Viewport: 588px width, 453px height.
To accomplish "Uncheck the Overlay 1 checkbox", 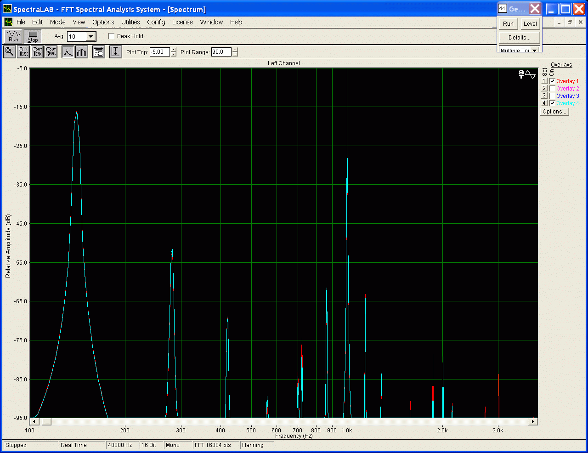I will [552, 81].
